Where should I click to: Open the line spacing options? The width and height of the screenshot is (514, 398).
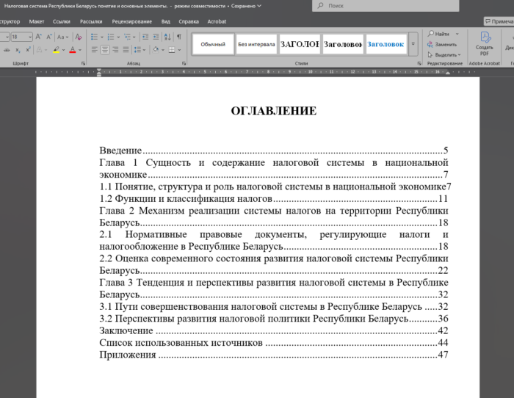(140, 50)
